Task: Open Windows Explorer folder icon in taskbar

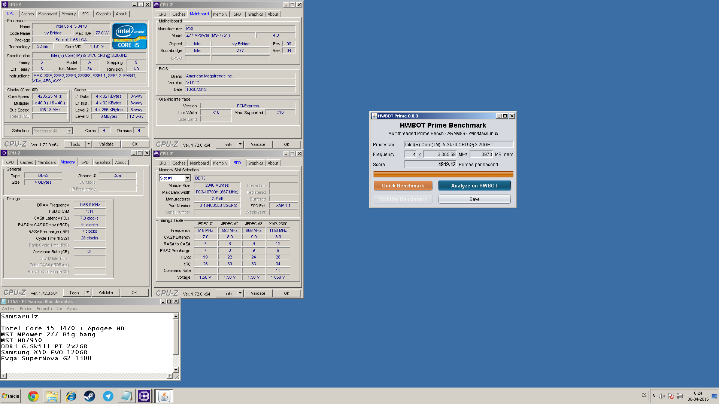Action: pos(52,396)
